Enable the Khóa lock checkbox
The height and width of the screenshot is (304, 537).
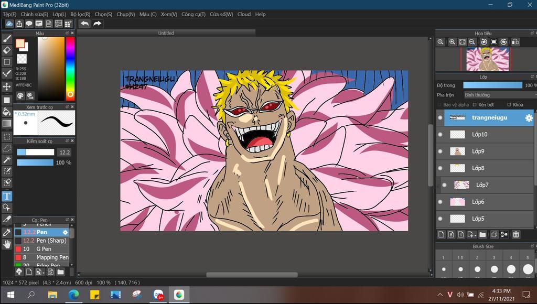[x=509, y=105]
